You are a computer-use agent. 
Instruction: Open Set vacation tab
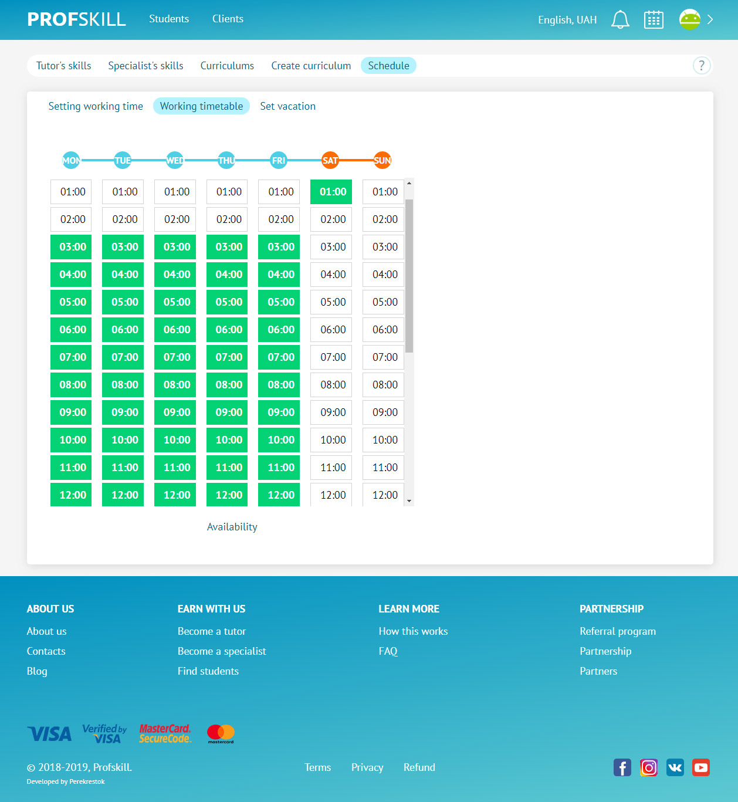[287, 106]
